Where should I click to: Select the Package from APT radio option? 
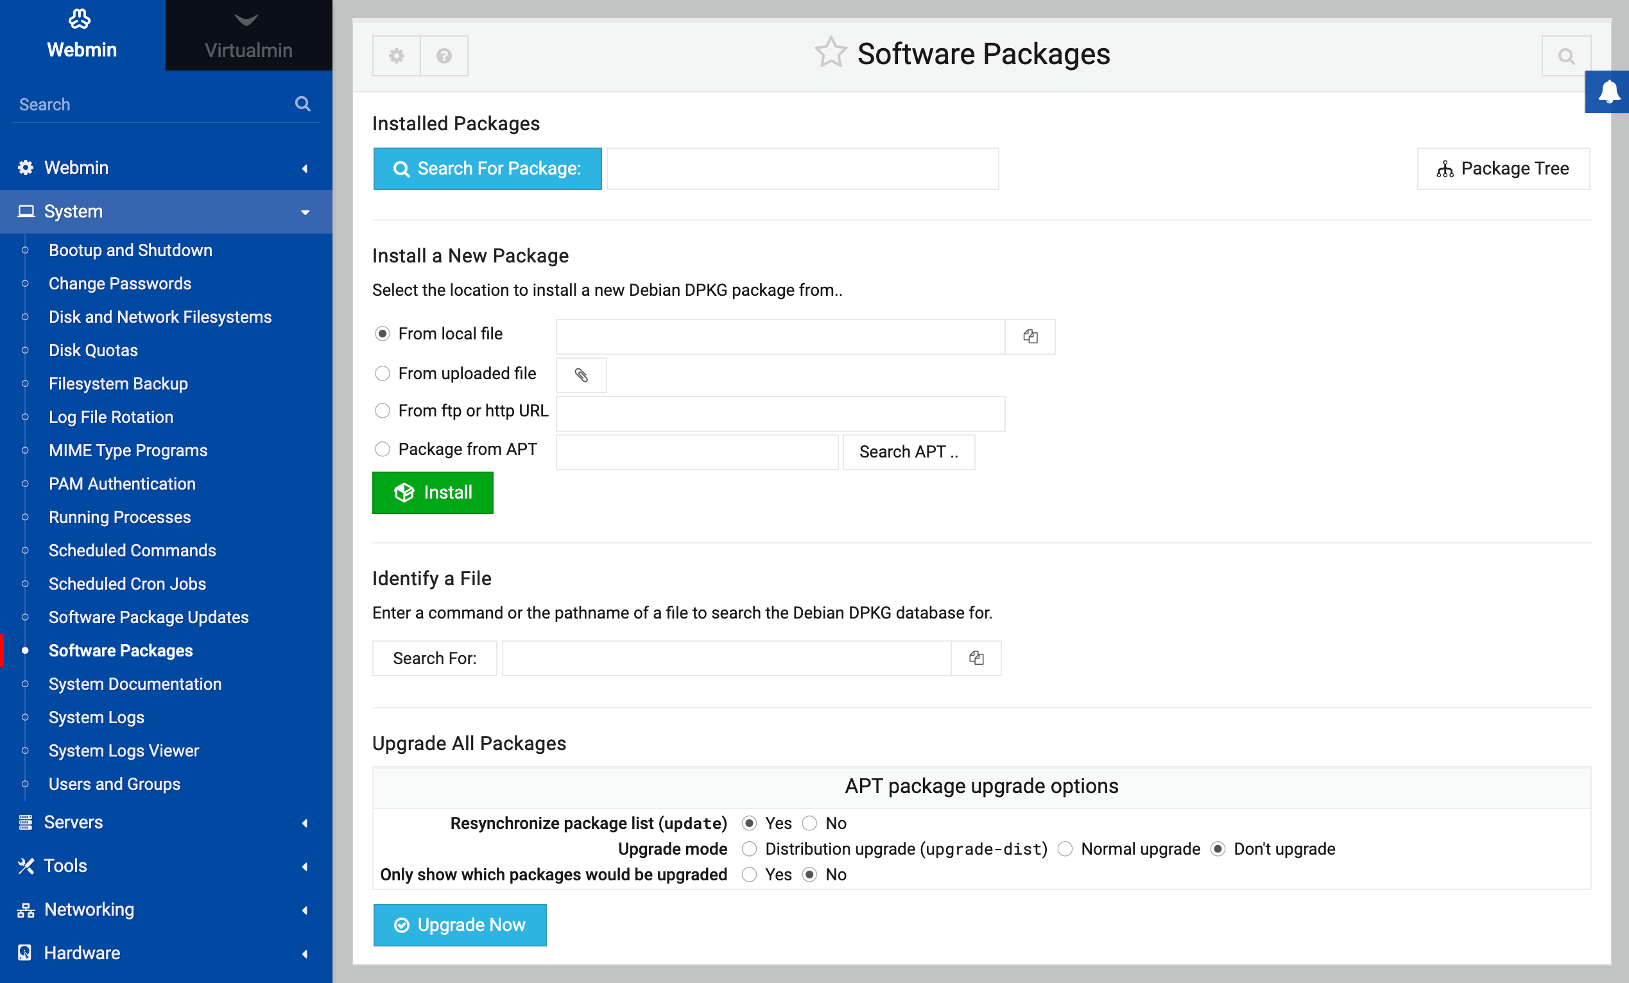point(382,450)
